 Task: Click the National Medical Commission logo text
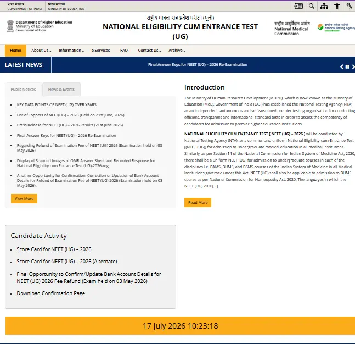(292, 29)
